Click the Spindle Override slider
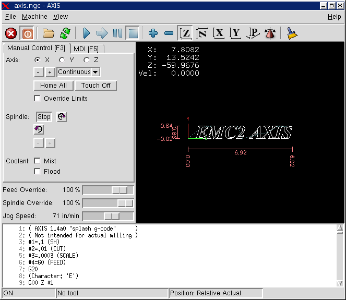Screen dimensions: 346x300 point(108,203)
